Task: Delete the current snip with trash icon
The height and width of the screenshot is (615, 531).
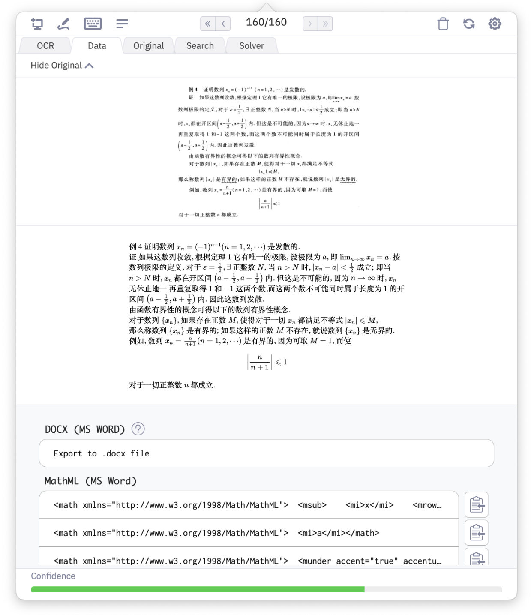Action: [x=443, y=24]
